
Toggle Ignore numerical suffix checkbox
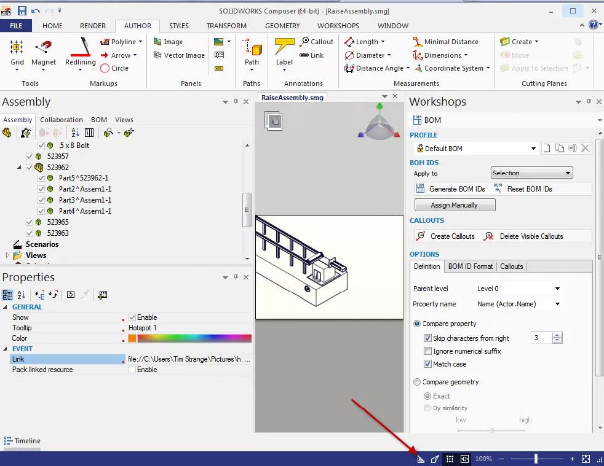pos(427,351)
